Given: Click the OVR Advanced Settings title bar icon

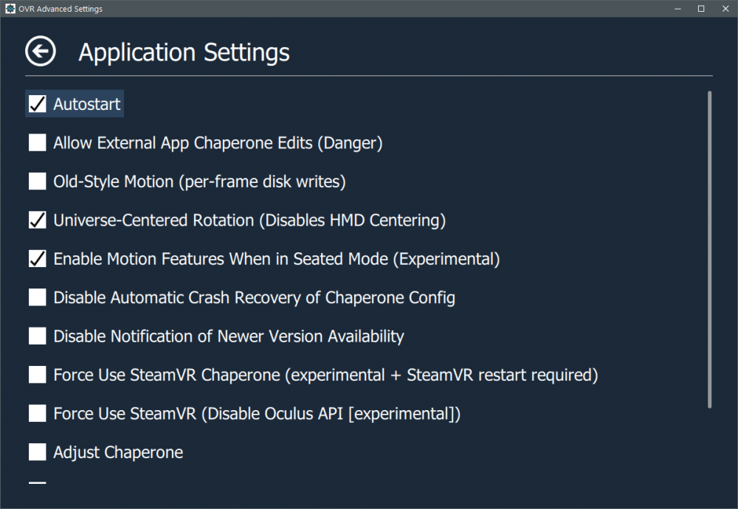Looking at the screenshot, I should 8,9.
